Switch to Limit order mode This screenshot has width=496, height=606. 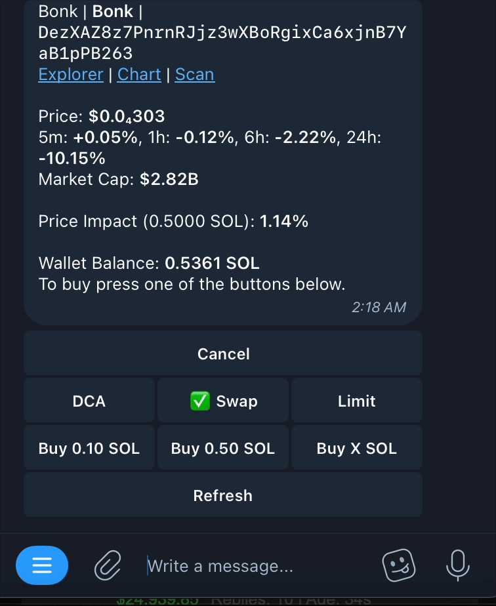(x=356, y=401)
